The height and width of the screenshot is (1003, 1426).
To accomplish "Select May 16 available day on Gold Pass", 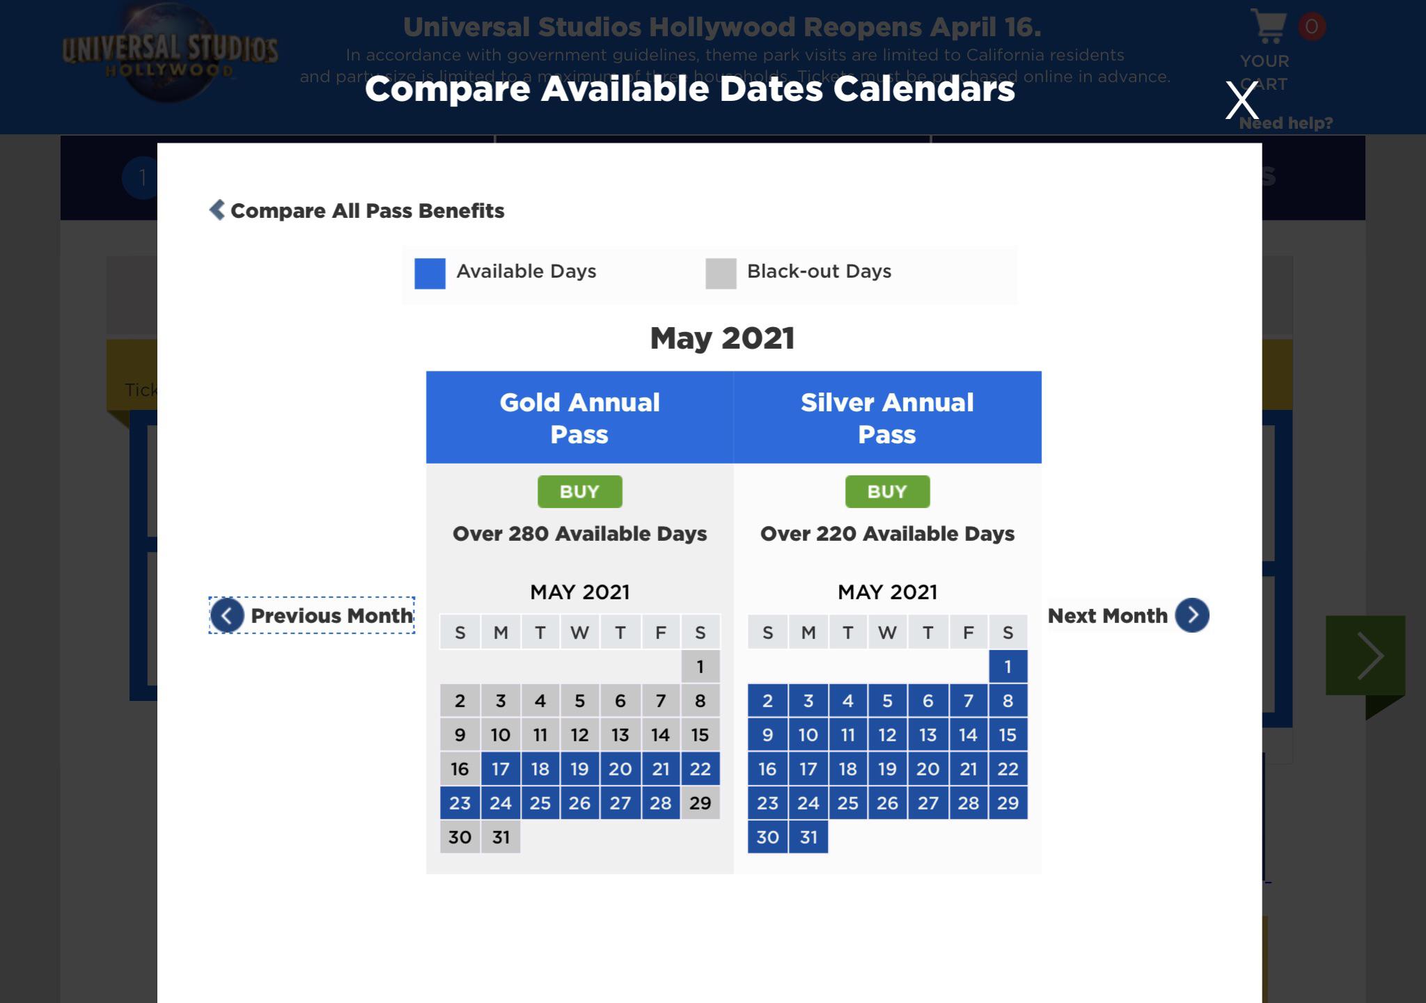I will pos(460,768).
